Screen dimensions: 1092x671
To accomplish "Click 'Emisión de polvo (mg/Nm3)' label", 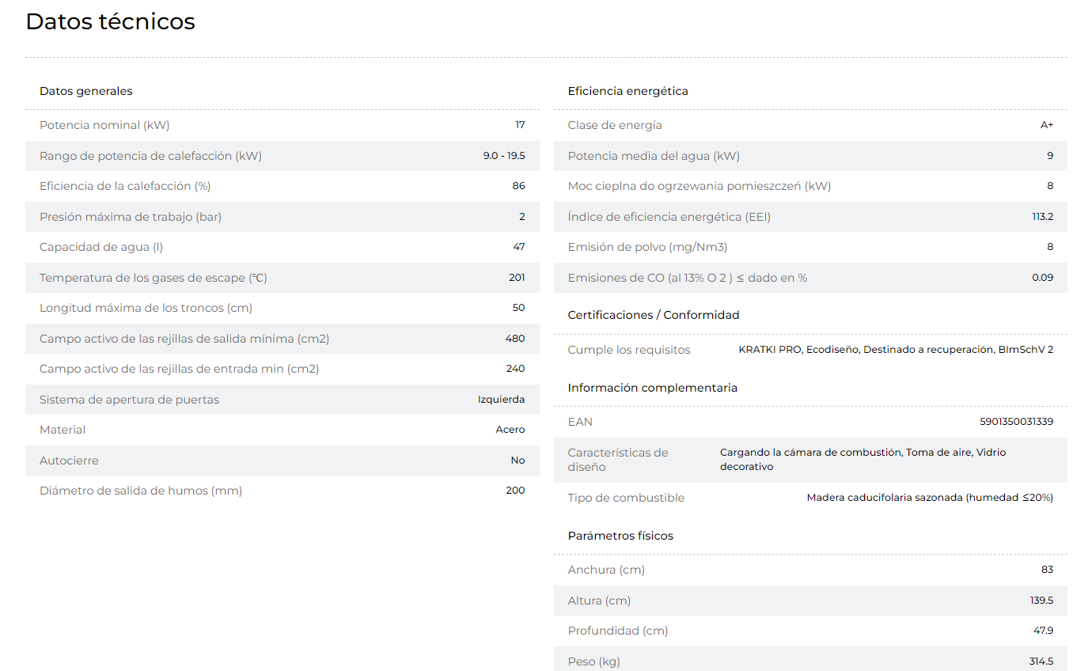I will pyautogui.click(x=647, y=247).
